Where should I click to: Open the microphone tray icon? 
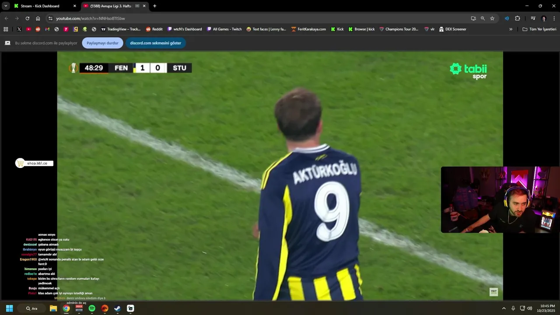coord(513,308)
